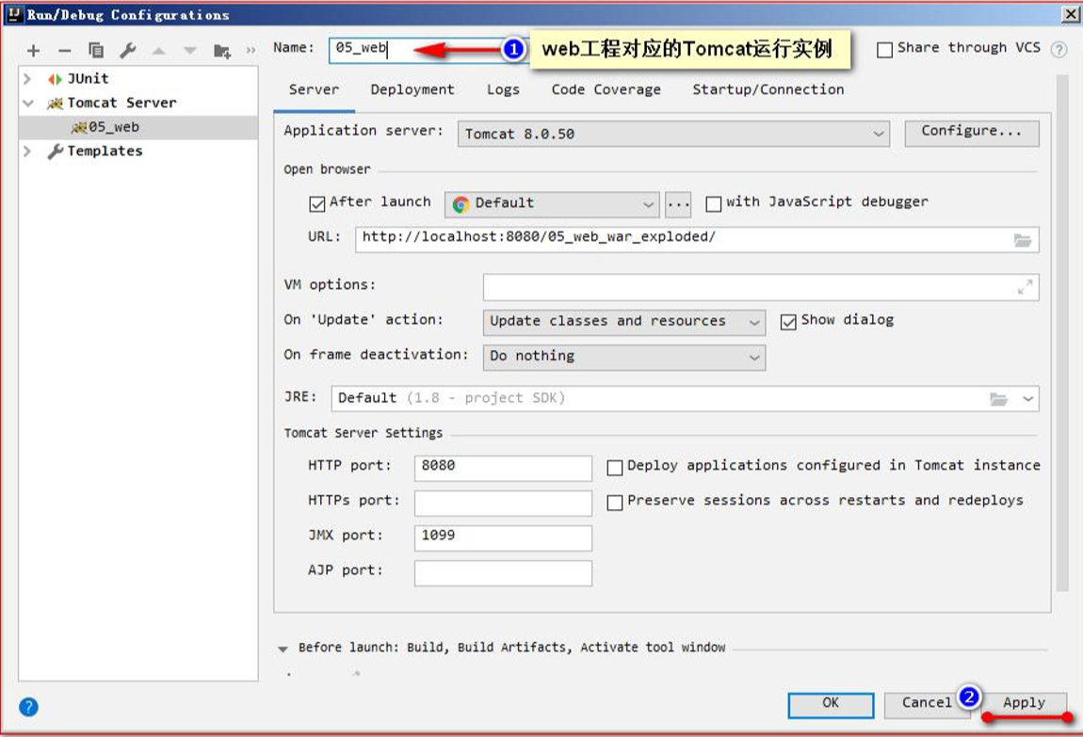
Task: Select Tomcat Server tree item
Action: point(121,103)
